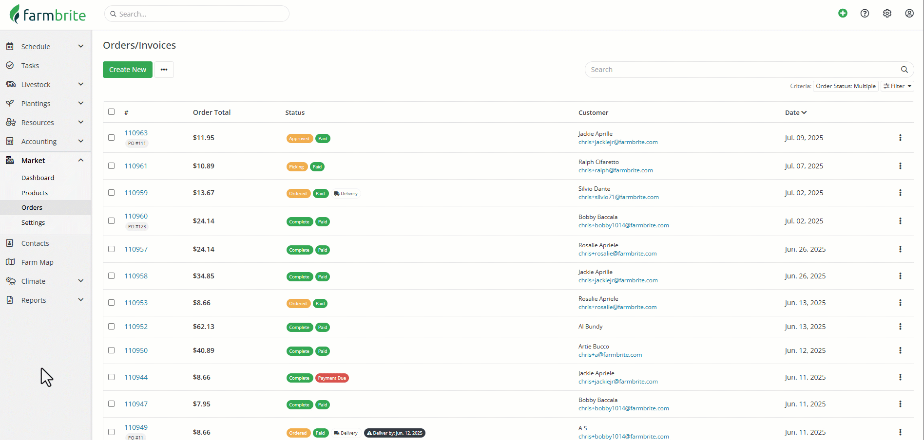924x440 pixels.
Task: Open email link chris+ralph@farmbrite.com
Action: coord(616,170)
